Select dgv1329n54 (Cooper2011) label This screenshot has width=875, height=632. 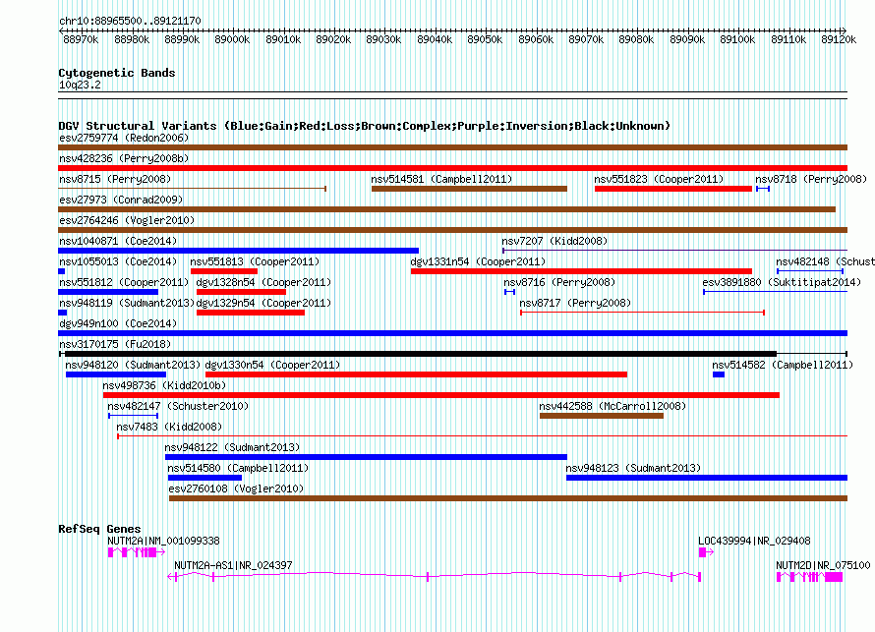coord(263,303)
